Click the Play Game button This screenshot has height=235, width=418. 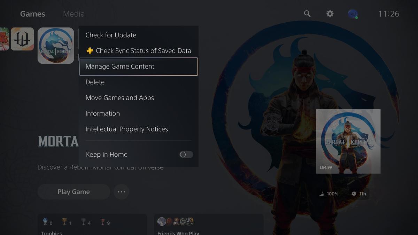73,192
